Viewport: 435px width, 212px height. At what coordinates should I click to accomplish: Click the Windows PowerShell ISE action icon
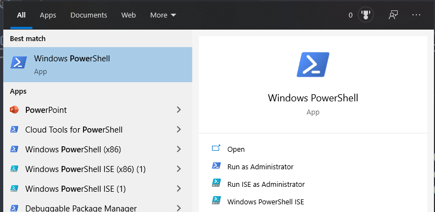(x=216, y=200)
